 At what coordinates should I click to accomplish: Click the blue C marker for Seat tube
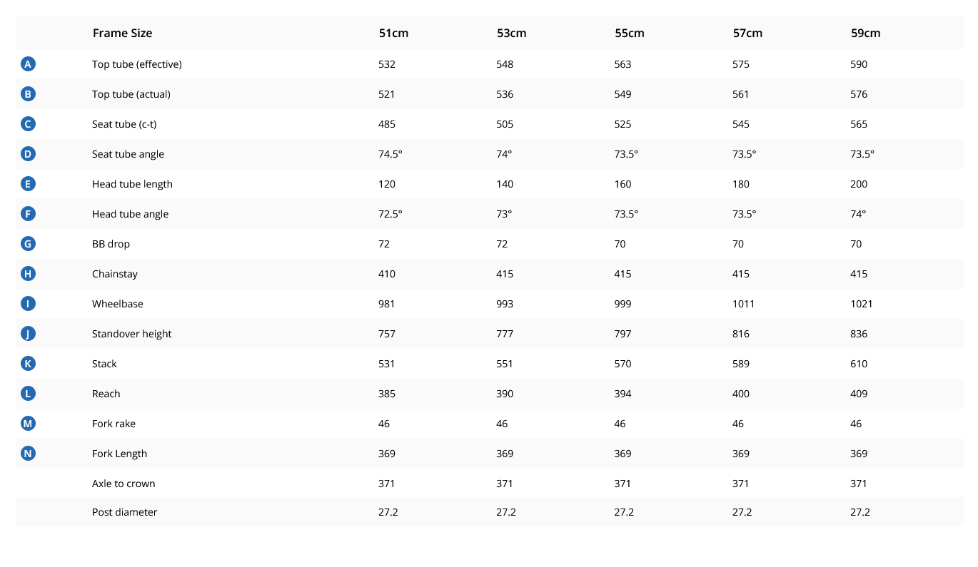click(x=28, y=124)
